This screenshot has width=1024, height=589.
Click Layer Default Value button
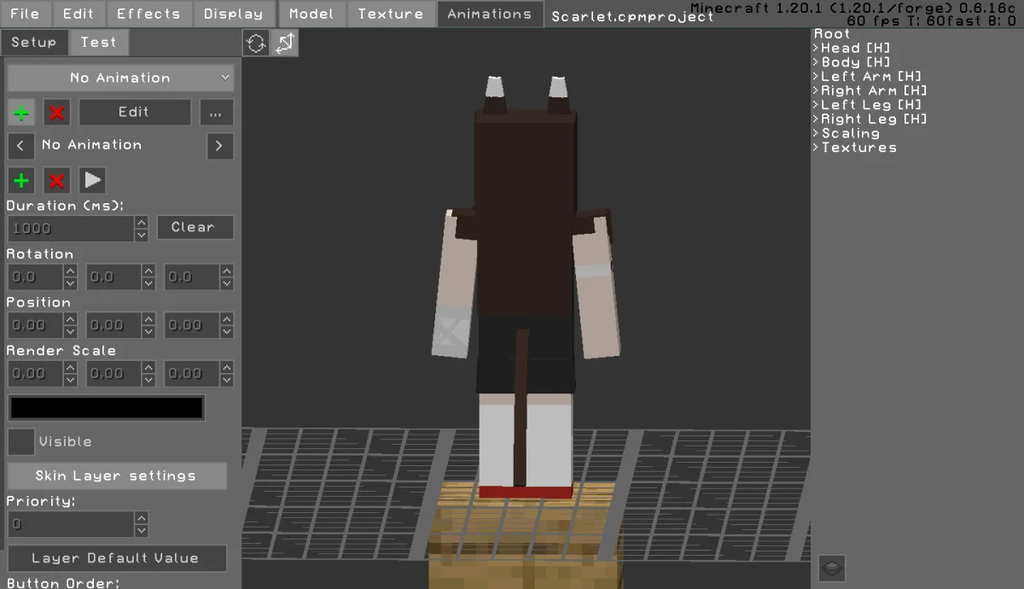click(116, 558)
